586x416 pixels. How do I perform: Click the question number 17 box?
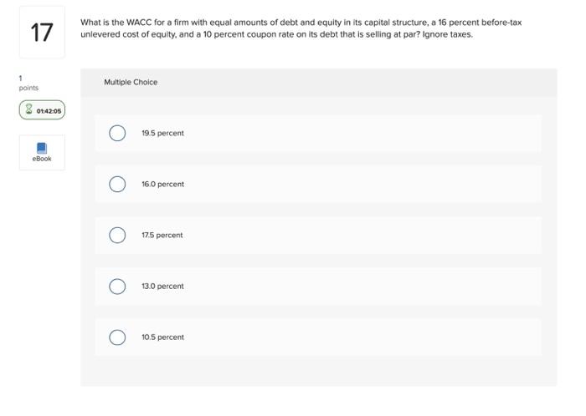point(42,33)
